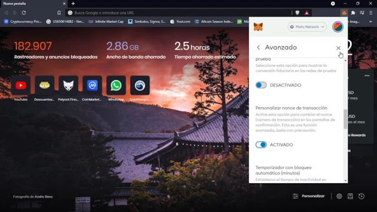Close the Nueva pestaña tab

tap(64, 4)
